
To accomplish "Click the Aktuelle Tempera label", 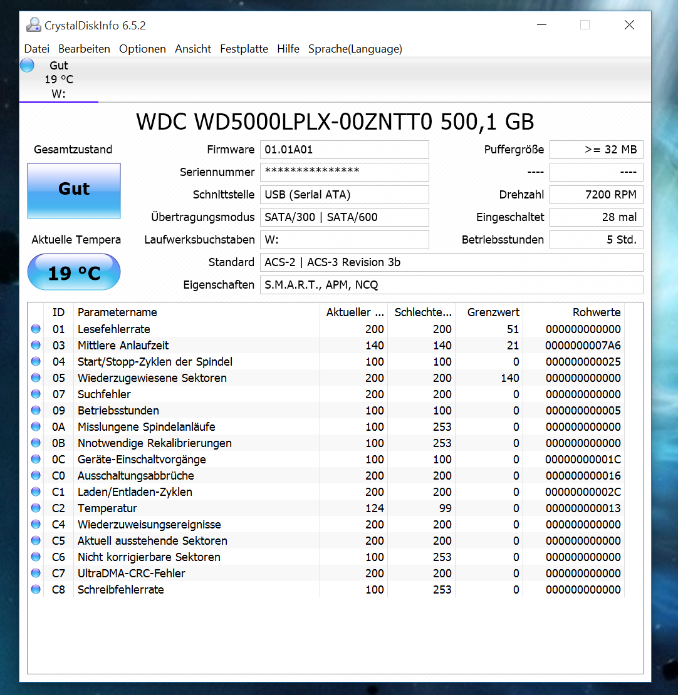I will (x=76, y=240).
